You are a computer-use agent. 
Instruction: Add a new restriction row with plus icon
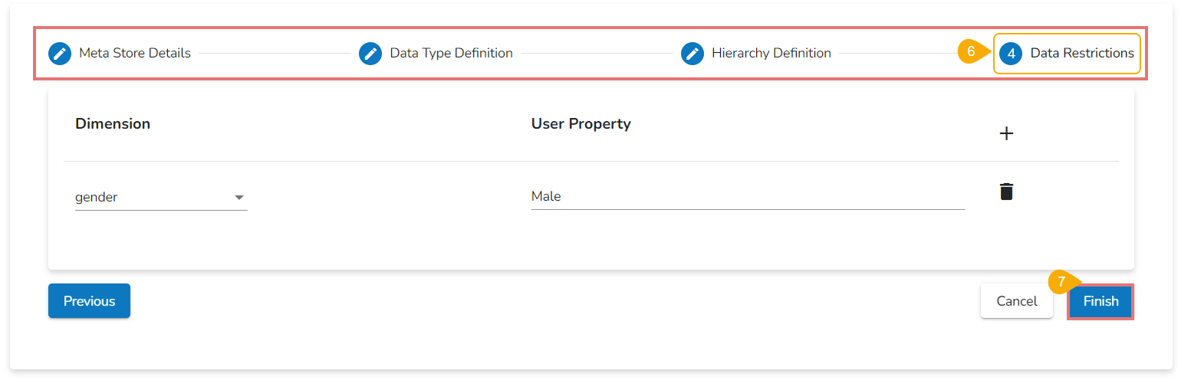[x=1006, y=133]
